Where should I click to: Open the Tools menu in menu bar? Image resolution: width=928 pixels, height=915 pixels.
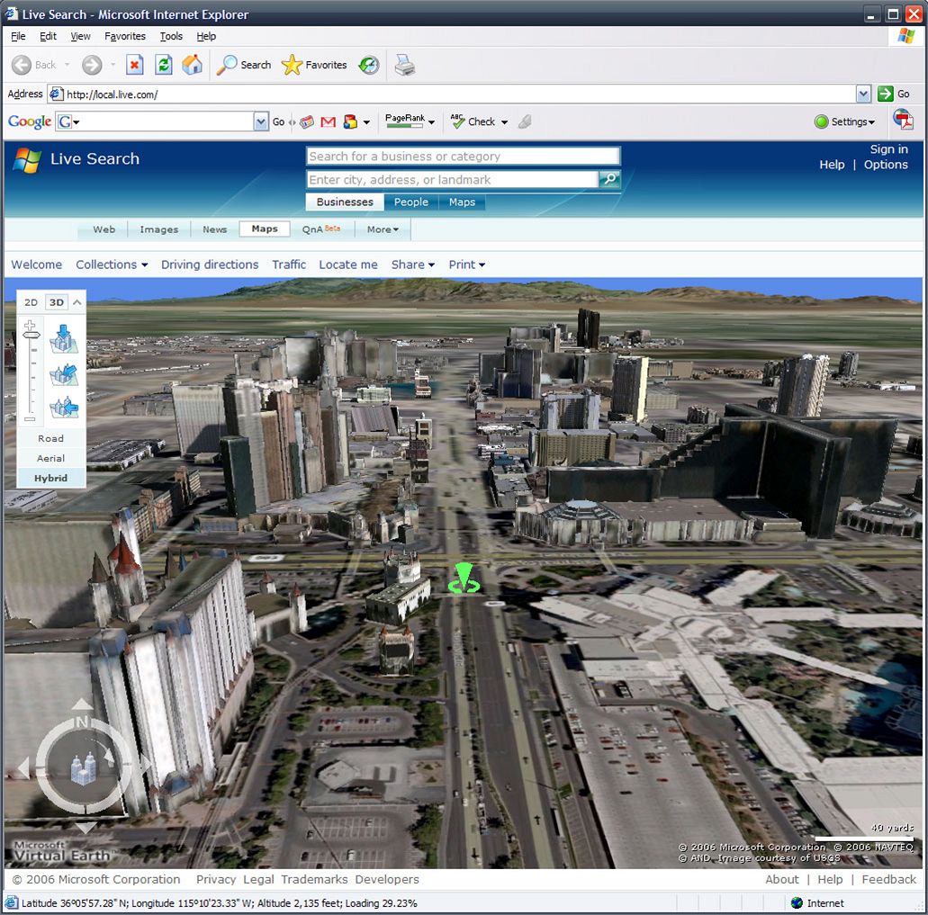[171, 36]
